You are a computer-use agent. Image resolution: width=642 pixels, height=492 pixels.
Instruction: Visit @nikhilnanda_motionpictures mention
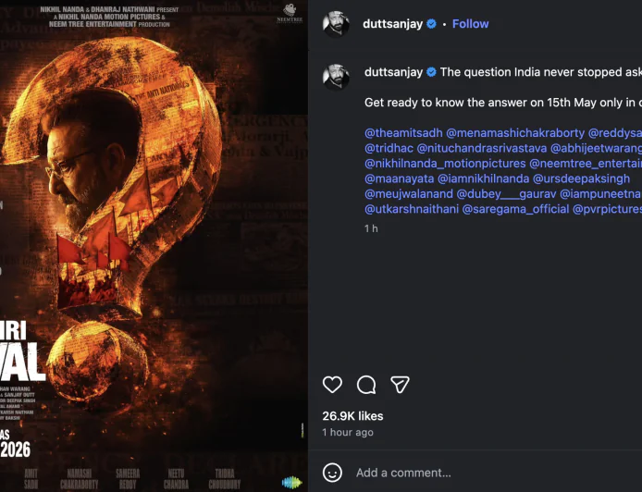click(444, 164)
